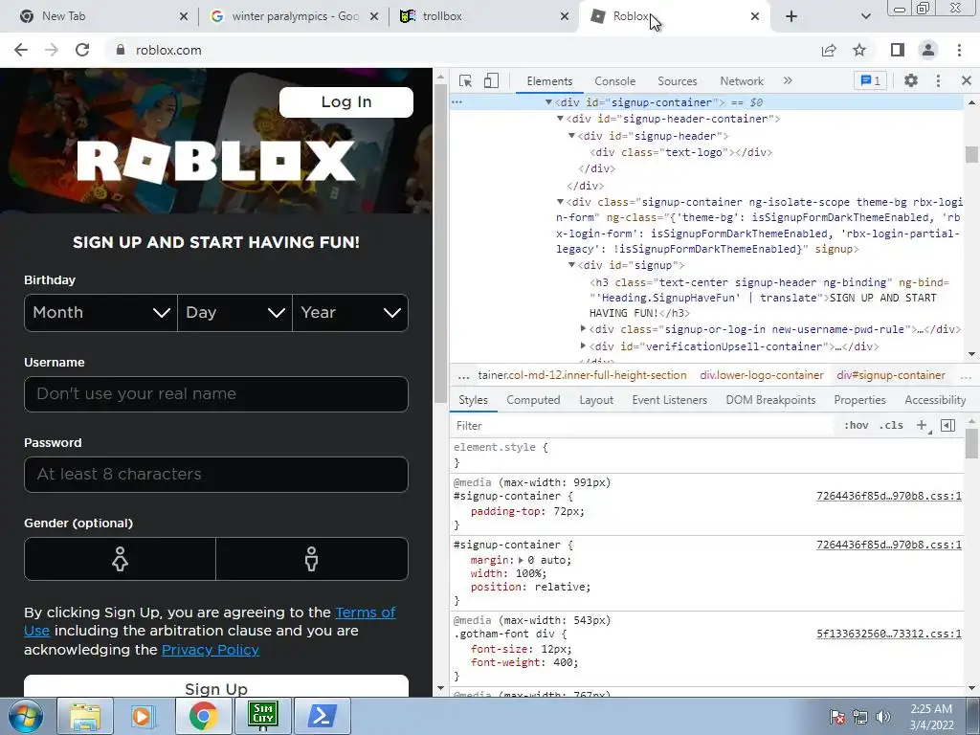
Task: Select the male gender icon
Action: point(312,559)
